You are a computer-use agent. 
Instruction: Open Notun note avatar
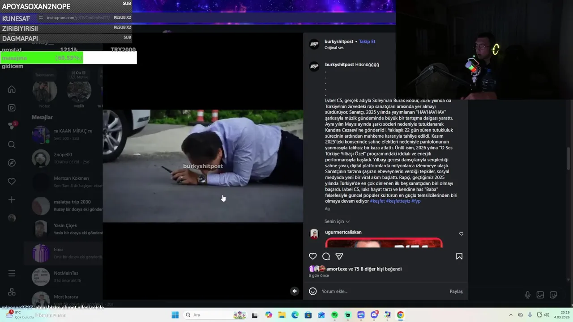45,91
